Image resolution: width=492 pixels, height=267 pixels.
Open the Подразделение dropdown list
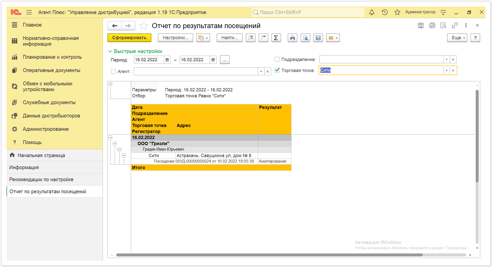447,59
